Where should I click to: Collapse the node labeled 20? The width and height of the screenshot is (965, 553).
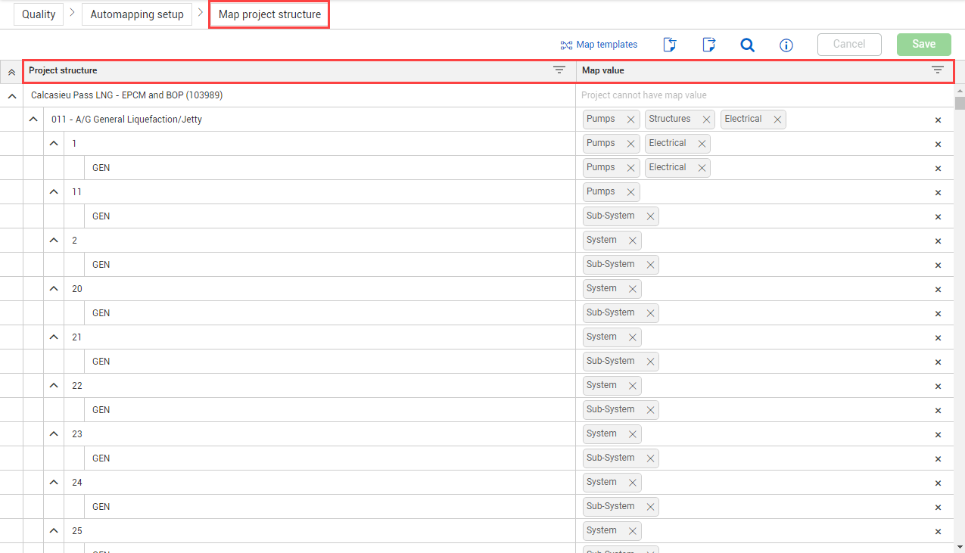pyautogui.click(x=54, y=289)
